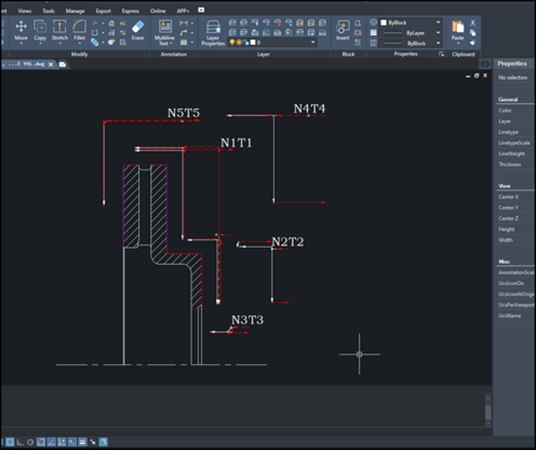Open the Tools menu
The image size is (536, 450).
pos(48,10)
